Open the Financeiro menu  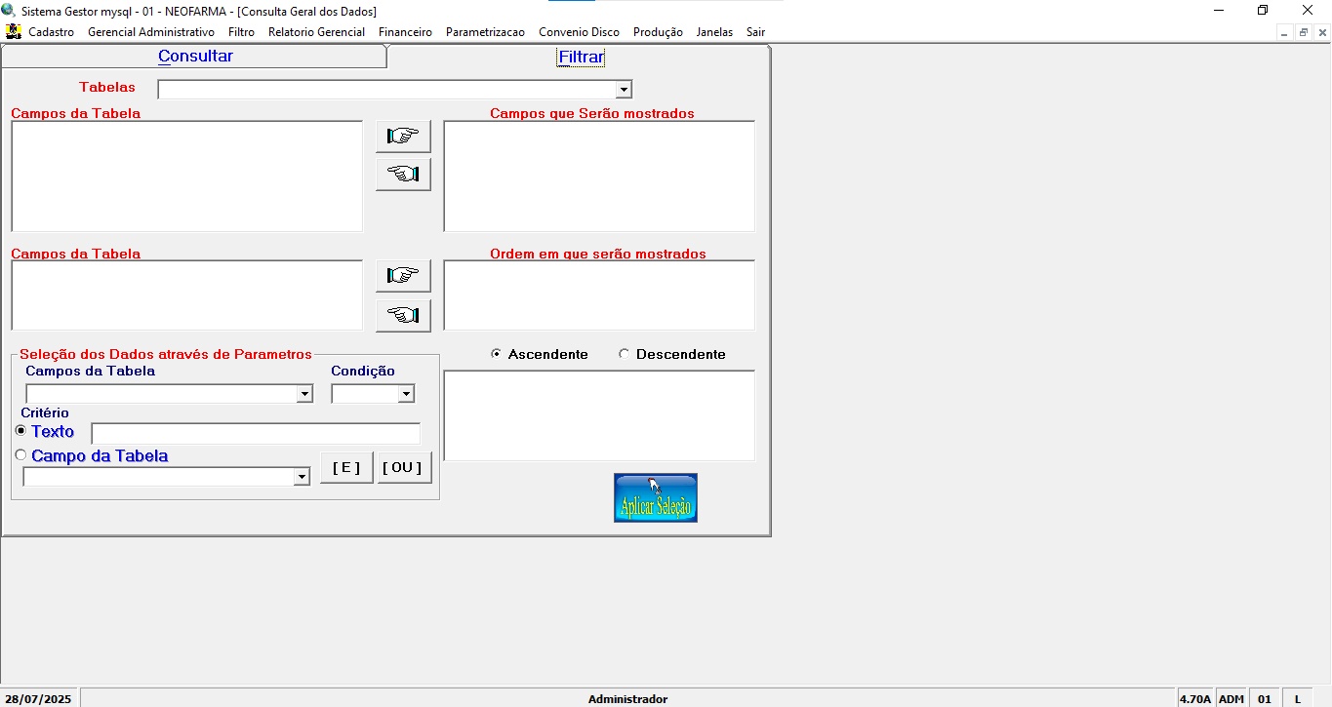tap(405, 32)
